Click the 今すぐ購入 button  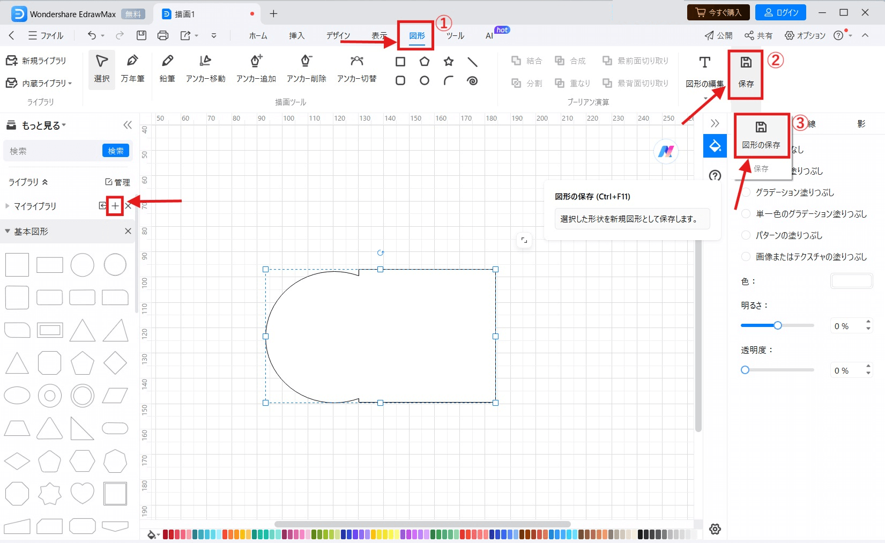pyautogui.click(x=718, y=12)
